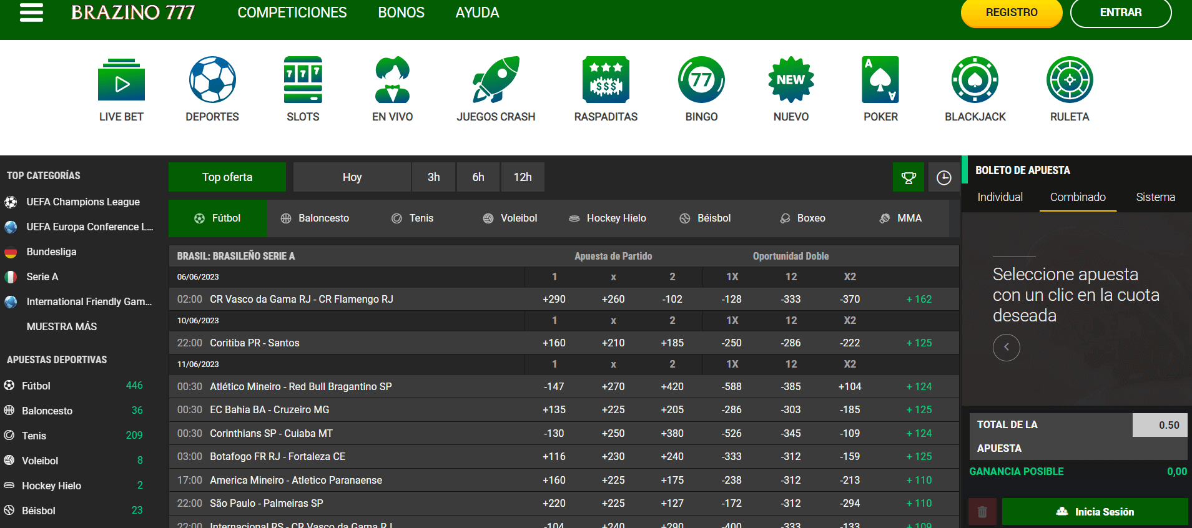Open the JUEGOS CRASH rocket icon

(x=496, y=80)
